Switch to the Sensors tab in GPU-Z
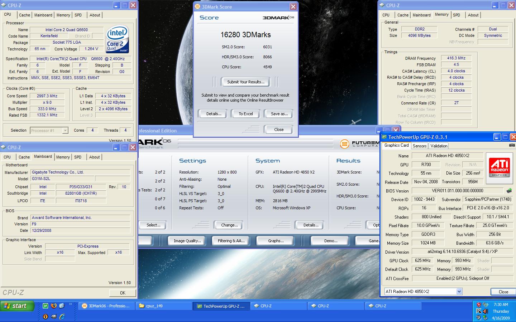 [x=419, y=146]
